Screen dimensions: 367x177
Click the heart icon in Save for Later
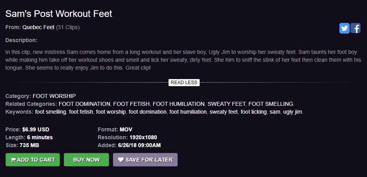(x=121, y=160)
